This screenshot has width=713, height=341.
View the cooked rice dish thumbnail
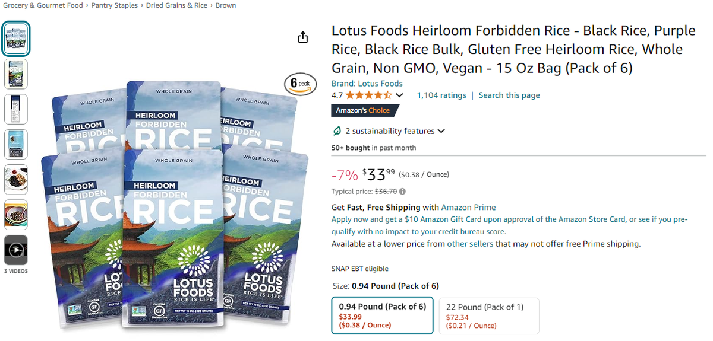16,179
